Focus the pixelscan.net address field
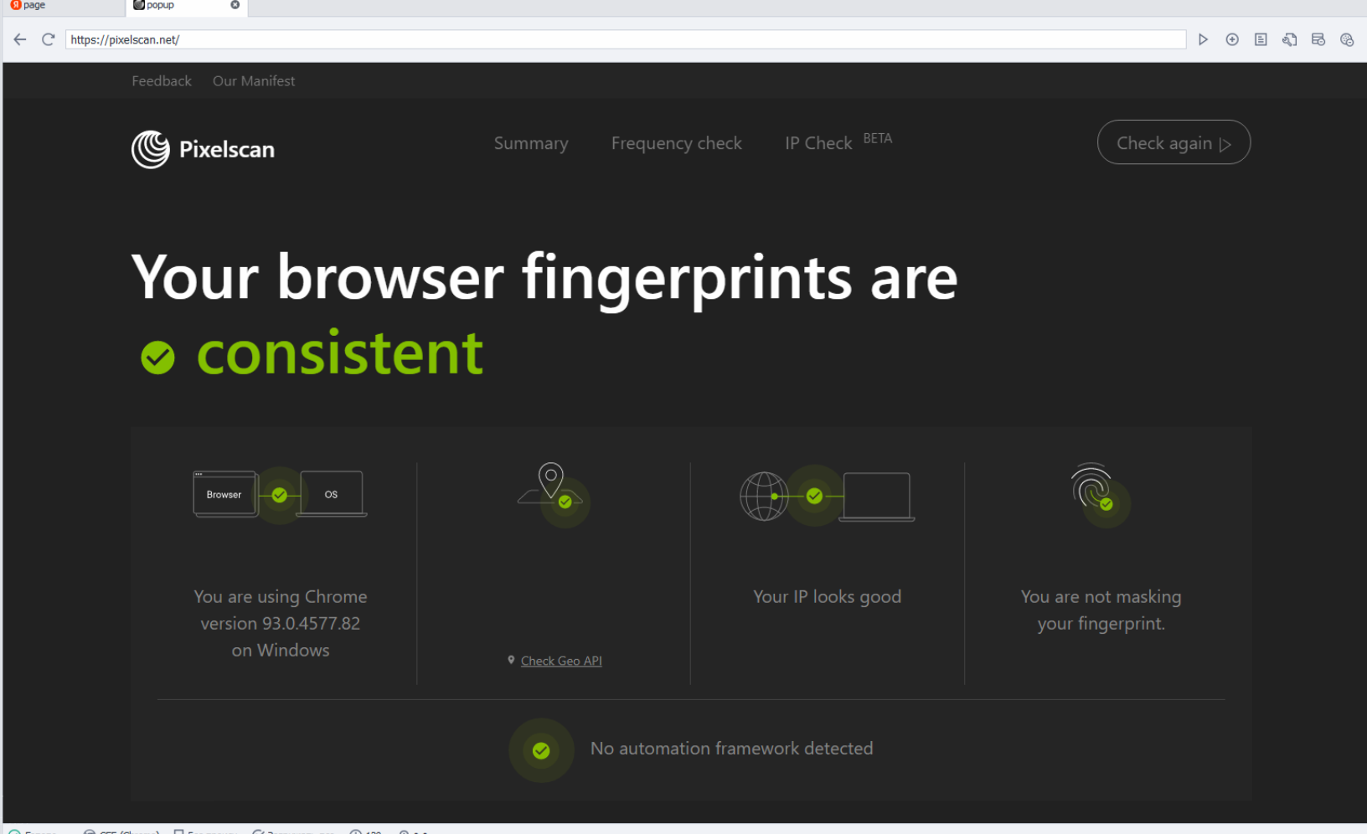This screenshot has height=834, width=1367. pos(626,39)
